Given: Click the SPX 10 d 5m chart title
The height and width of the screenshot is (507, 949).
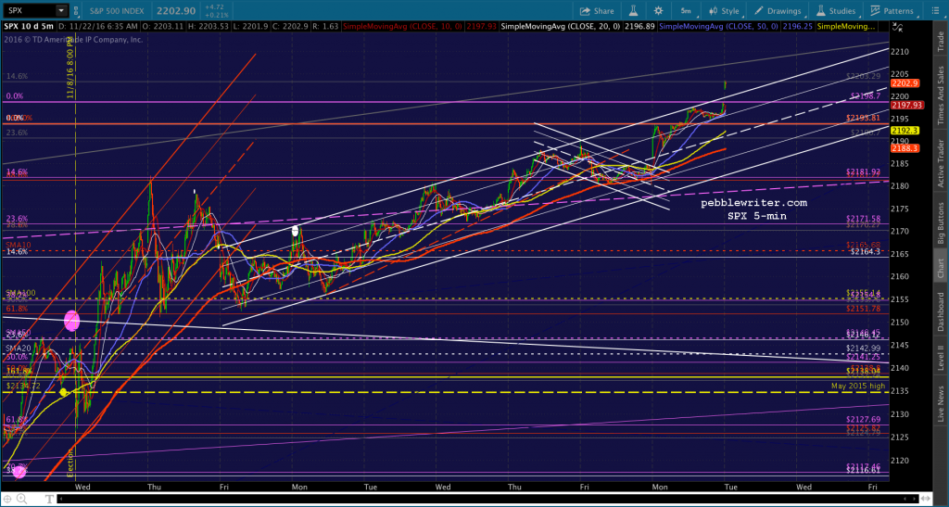Looking at the screenshot, I should tap(28, 27).
